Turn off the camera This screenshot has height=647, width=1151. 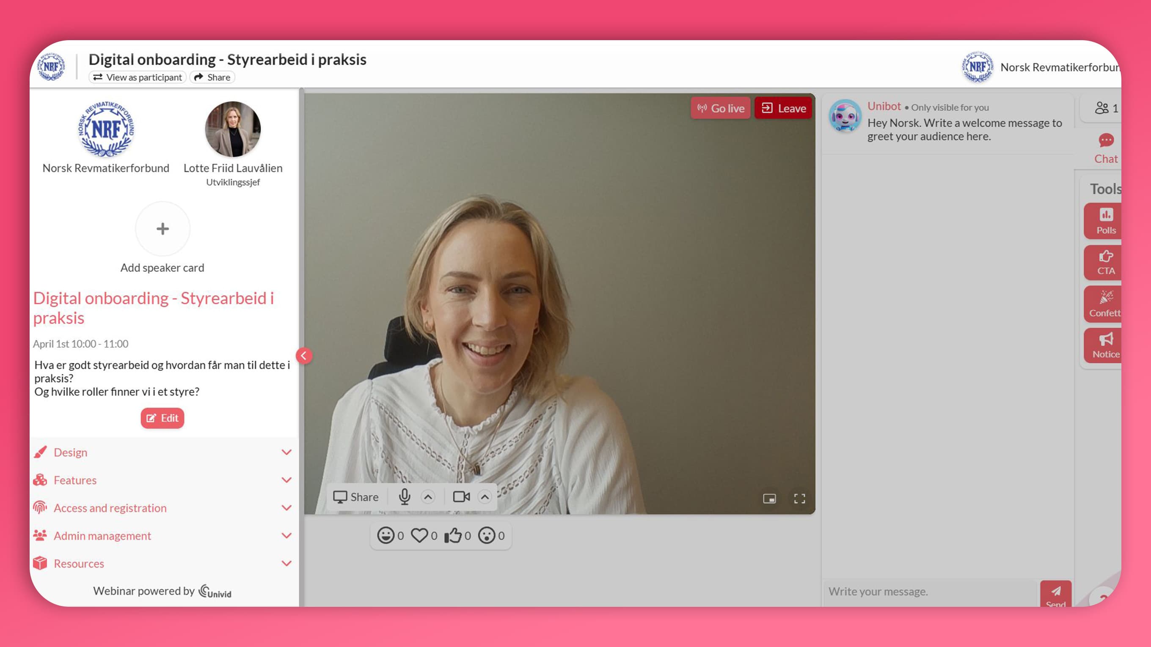tap(461, 496)
